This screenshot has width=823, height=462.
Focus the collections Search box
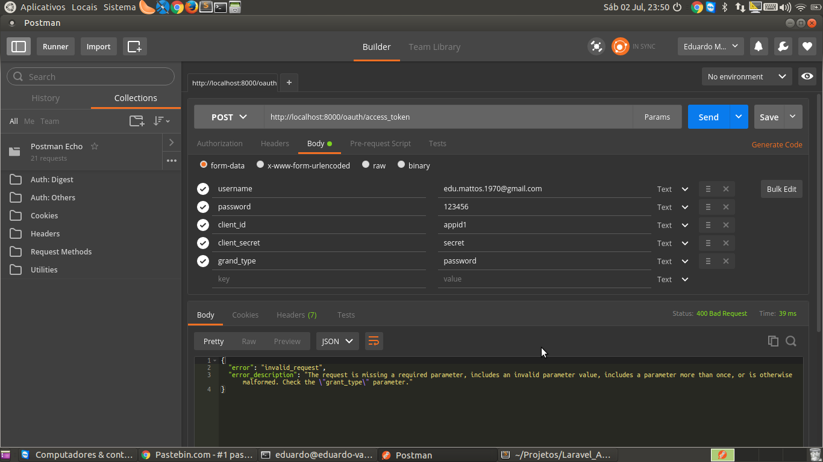[90, 76]
